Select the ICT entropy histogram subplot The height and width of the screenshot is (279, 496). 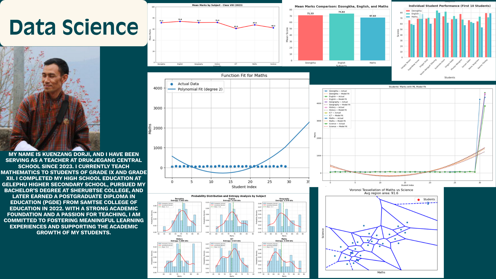[x=232, y=258]
